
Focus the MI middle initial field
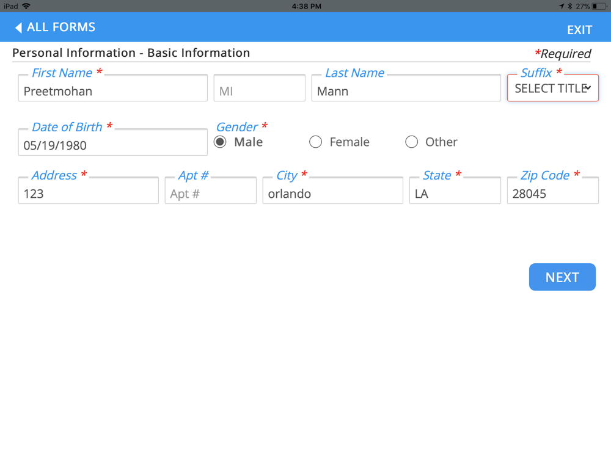pos(259,88)
